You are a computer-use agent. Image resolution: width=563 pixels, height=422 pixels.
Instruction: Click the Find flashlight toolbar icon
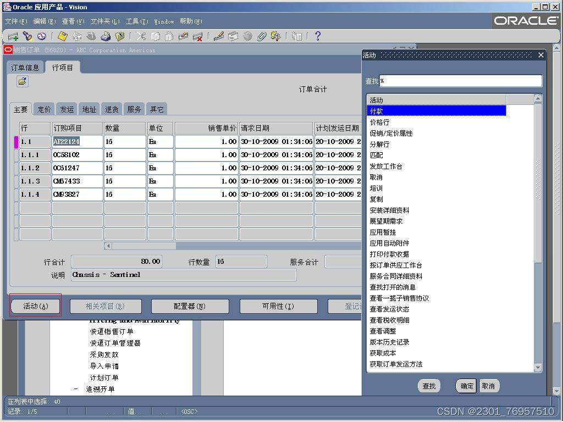point(27,36)
